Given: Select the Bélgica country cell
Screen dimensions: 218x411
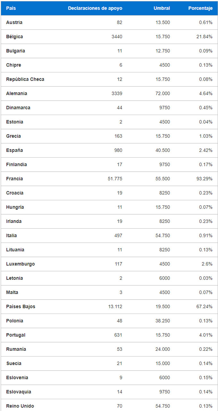Looking at the screenshot, I should click(x=14, y=37).
